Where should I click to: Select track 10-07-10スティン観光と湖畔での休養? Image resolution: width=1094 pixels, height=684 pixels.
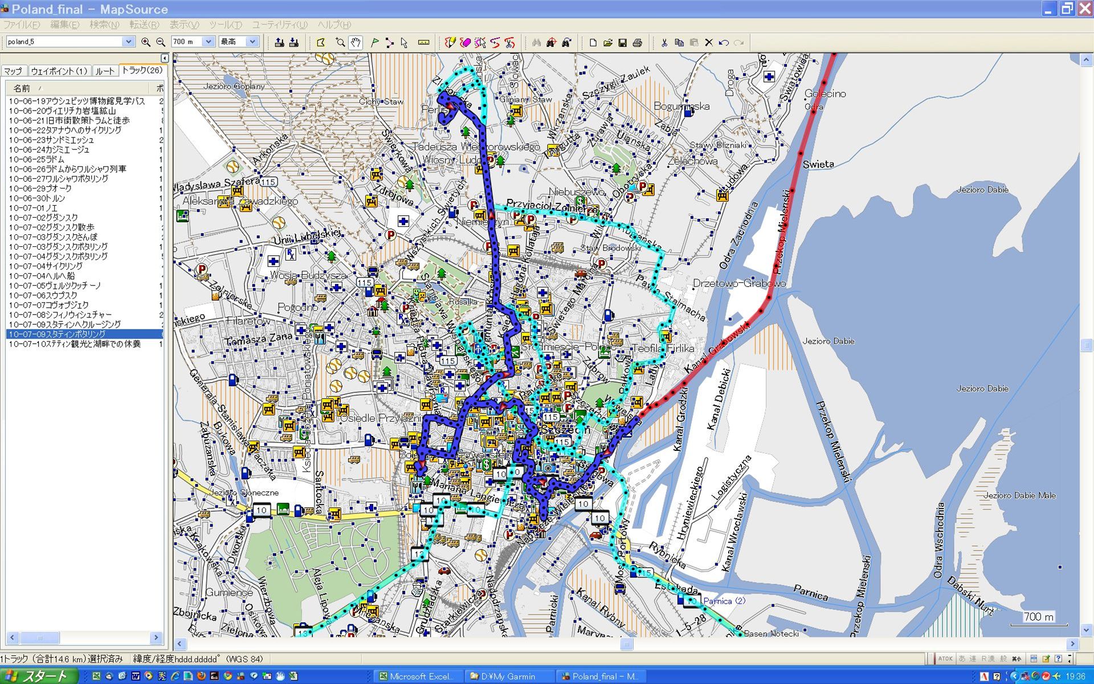[x=74, y=344]
